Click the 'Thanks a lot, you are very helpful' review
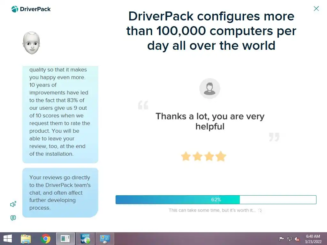Screen dimensions: 327x245 tap(210, 121)
